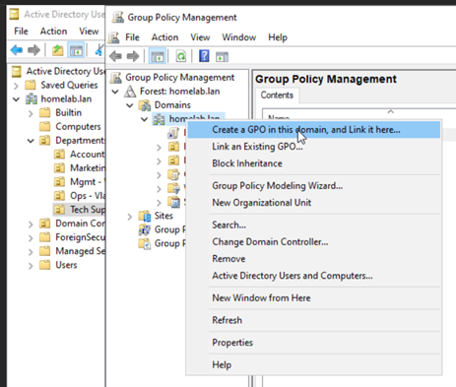Click the Users folder icon in Active Directory tree
Screen dimensions: 456x387
click(45, 265)
